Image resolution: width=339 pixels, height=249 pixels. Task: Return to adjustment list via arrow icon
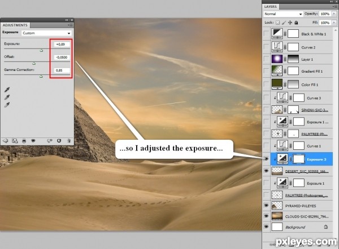pos(5,141)
